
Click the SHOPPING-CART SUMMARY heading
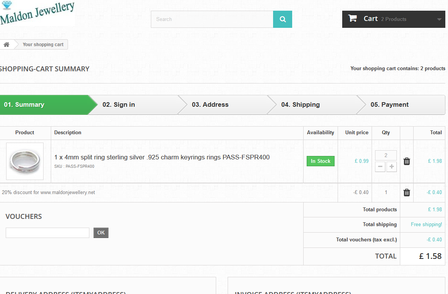pos(45,69)
